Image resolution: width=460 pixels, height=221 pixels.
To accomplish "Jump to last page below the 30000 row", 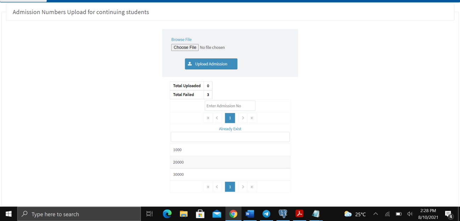I will [x=252, y=187].
